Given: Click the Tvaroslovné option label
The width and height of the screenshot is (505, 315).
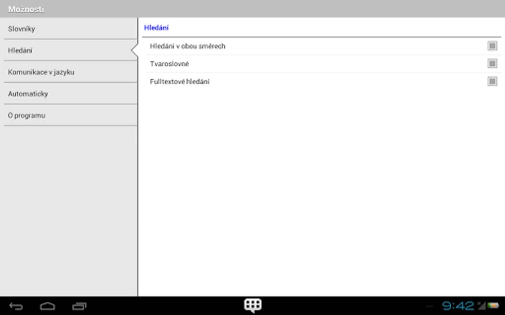Looking at the screenshot, I should pos(169,64).
